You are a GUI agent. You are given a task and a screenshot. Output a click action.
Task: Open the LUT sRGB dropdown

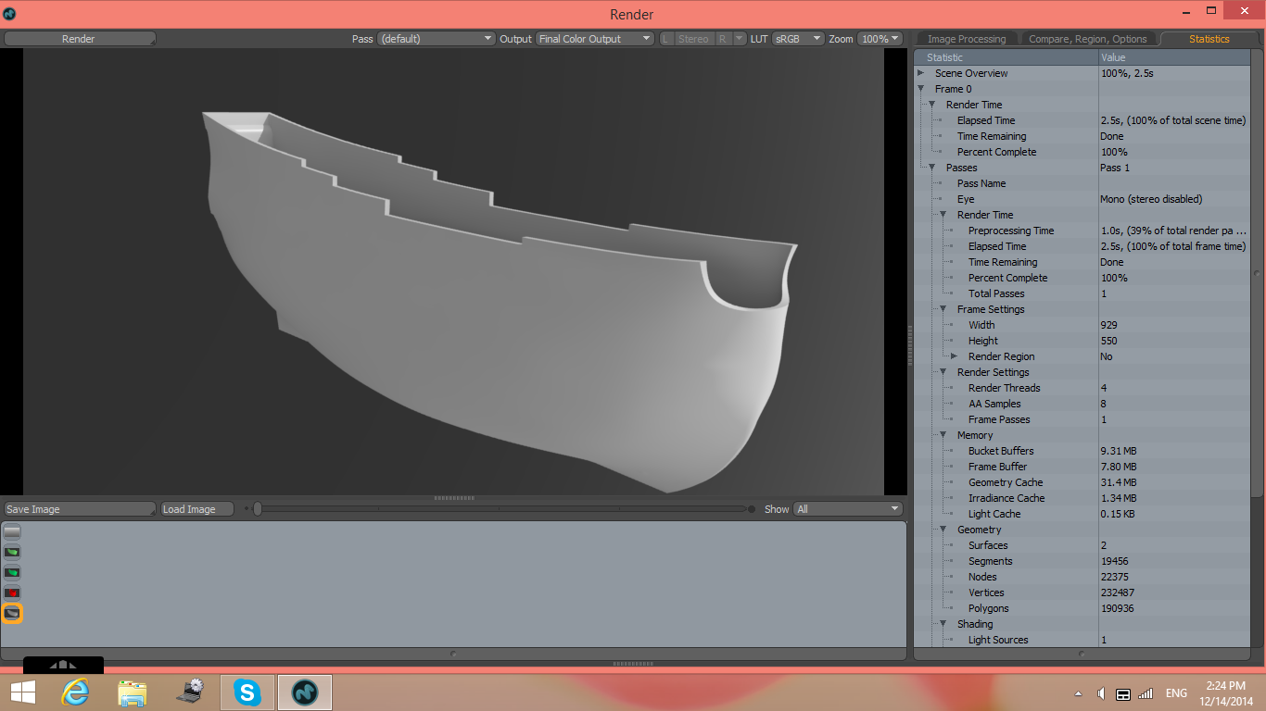pyautogui.click(x=798, y=39)
